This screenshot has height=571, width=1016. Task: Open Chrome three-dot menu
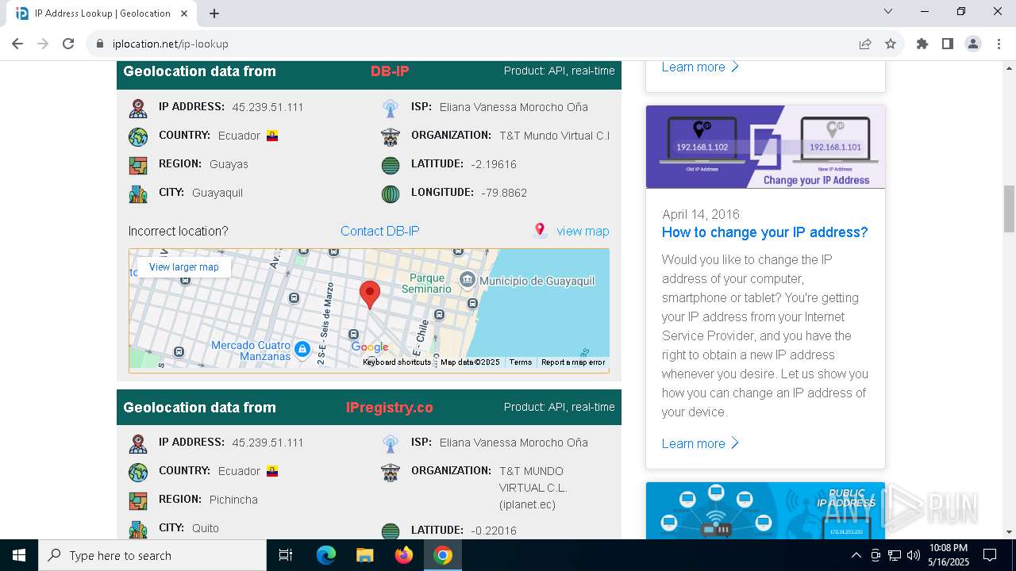tap(999, 44)
